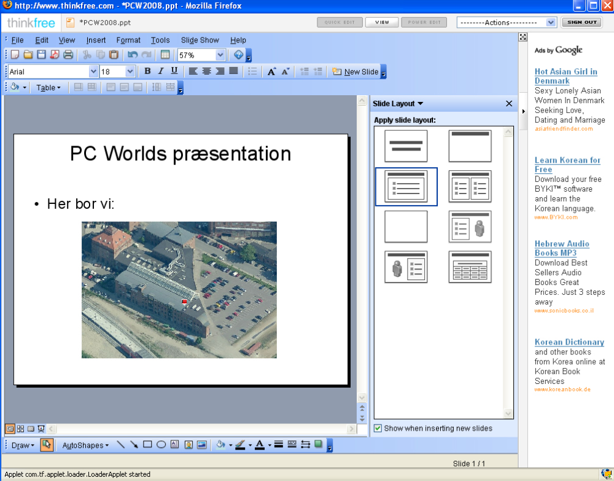Apply the two-column content slide layout
The image size is (614, 481).
470,186
